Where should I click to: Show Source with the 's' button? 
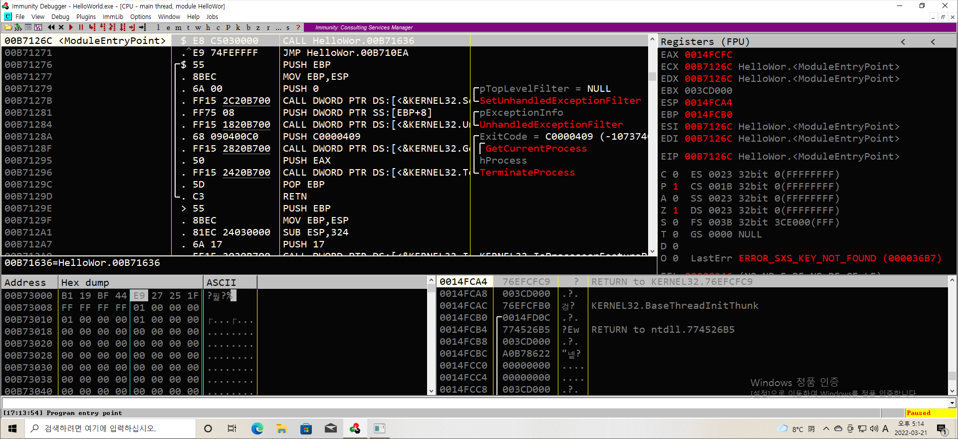tap(288, 27)
